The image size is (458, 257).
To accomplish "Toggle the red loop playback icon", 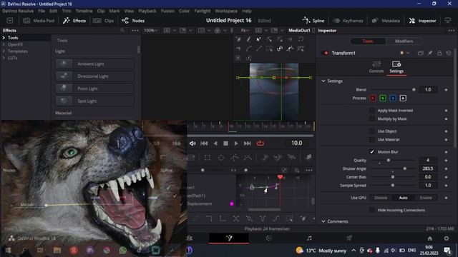I will (x=260, y=143).
